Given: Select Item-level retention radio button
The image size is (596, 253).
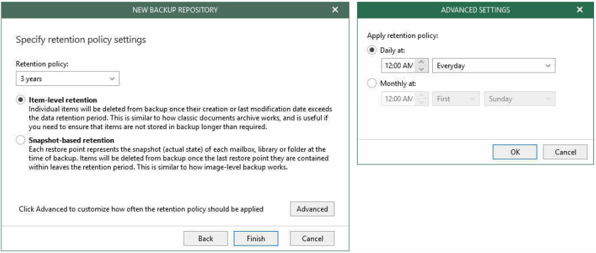Looking at the screenshot, I should (20, 100).
